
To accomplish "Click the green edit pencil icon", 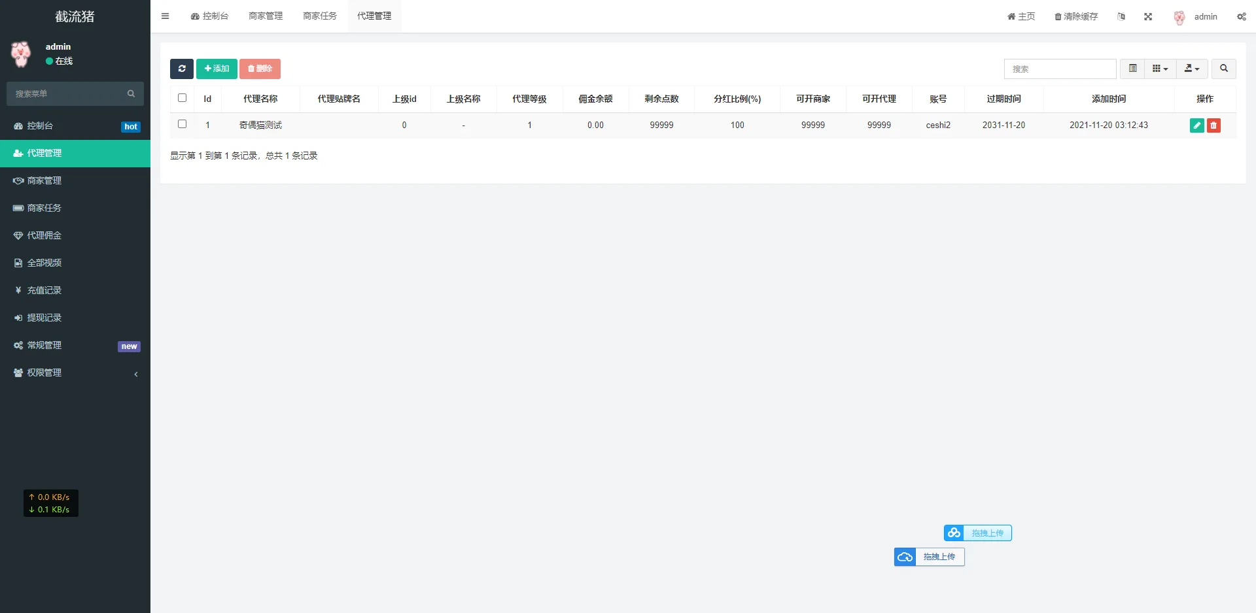I will click(1196, 125).
